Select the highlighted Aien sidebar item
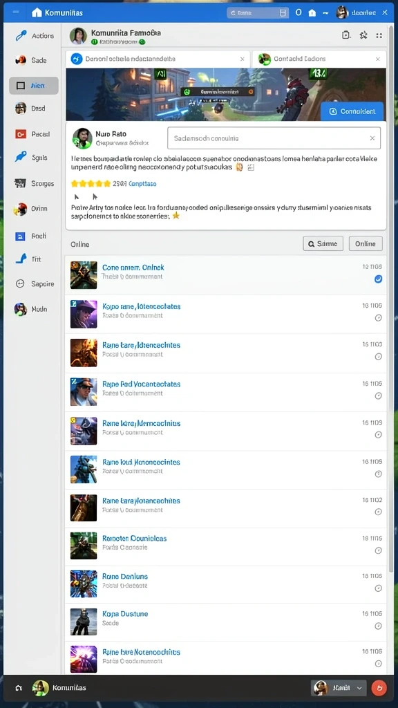The image size is (398, 708). click(34, 85)
